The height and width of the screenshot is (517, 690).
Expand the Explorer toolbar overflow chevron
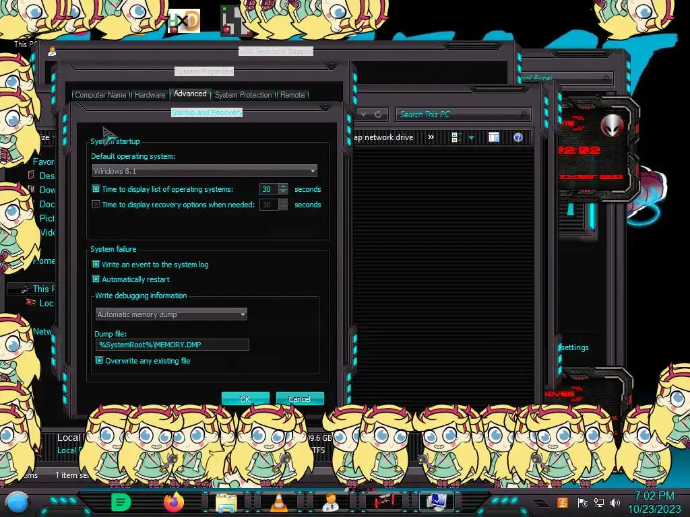431,137
